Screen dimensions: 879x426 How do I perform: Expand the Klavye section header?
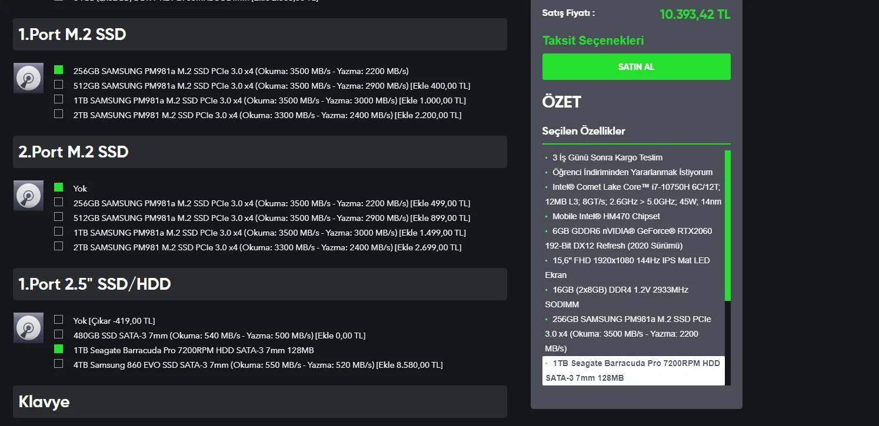click(x=259, y=402)
